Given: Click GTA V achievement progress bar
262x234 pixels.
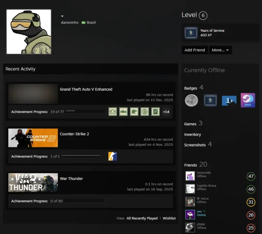Looking at the screenshot, I should click(86, 111).
